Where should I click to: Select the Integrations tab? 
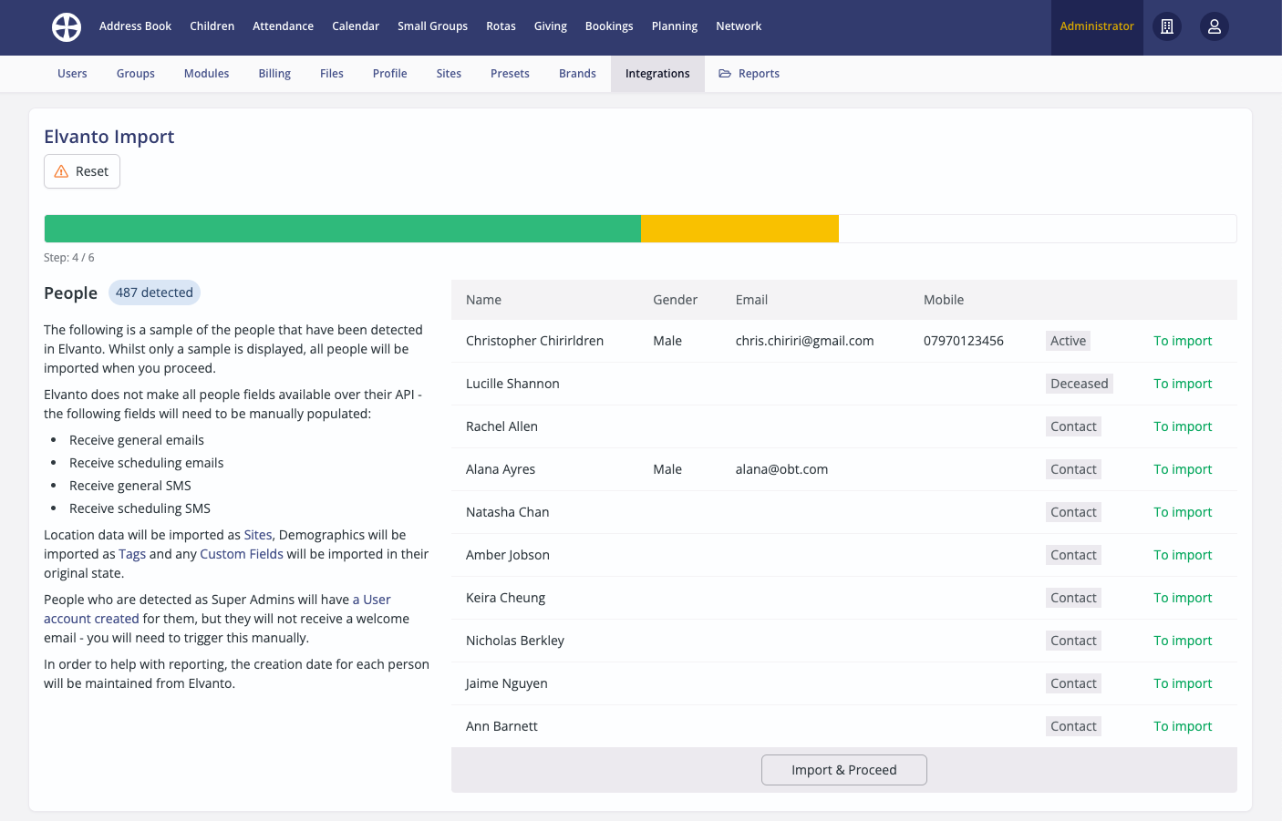[657, 74]
